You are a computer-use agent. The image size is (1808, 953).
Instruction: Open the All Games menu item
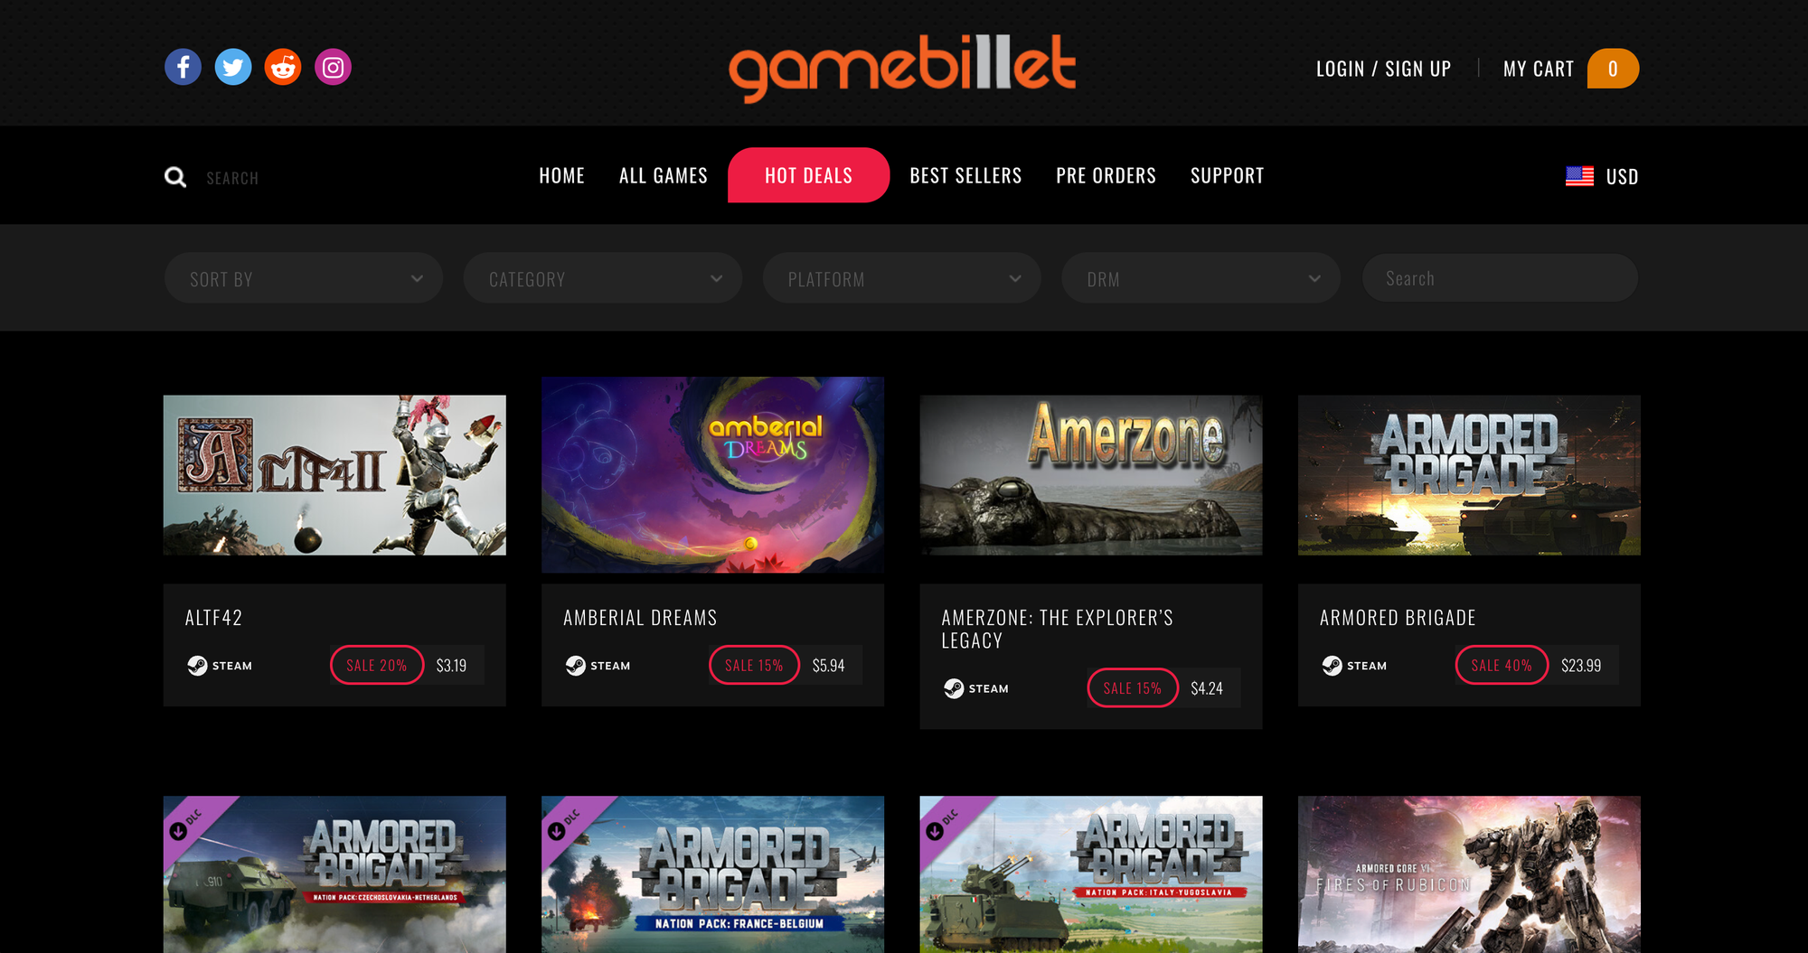[x=664, y=175]
